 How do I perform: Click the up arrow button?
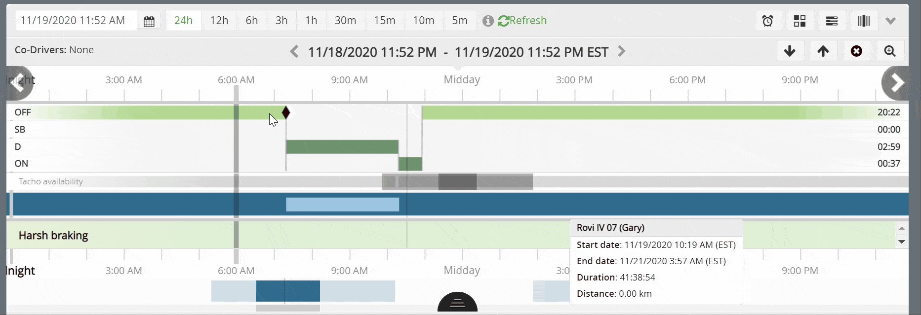point(823,51)
